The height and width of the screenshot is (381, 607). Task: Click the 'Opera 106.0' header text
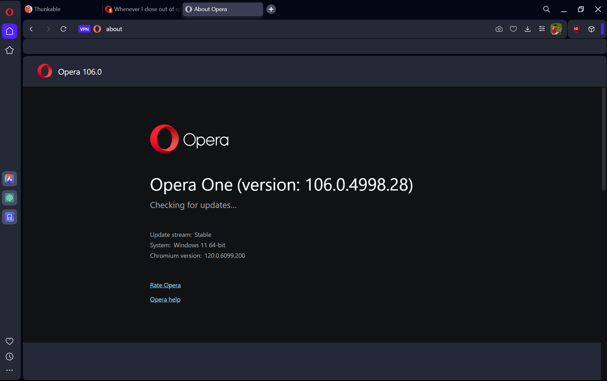80,72
